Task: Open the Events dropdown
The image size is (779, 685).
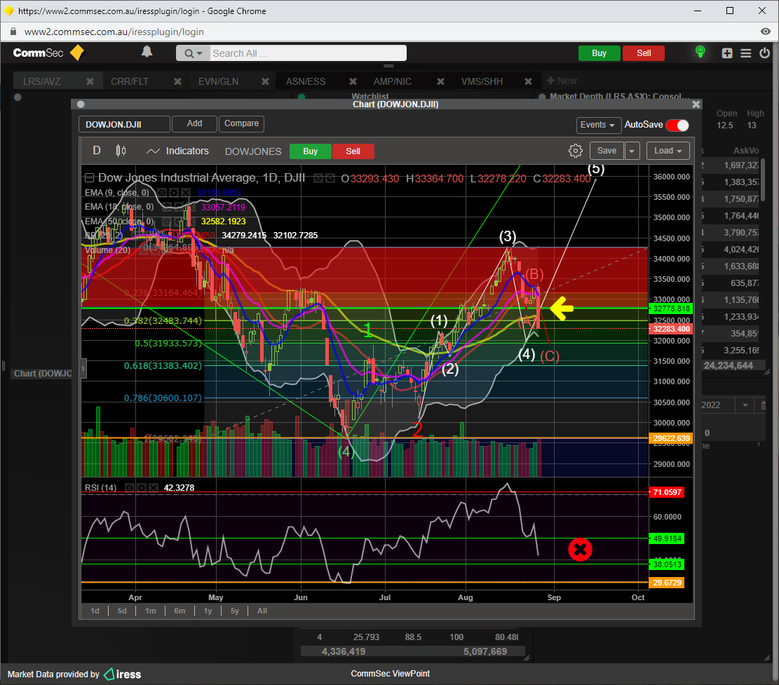Action: [x=597, y=126]
